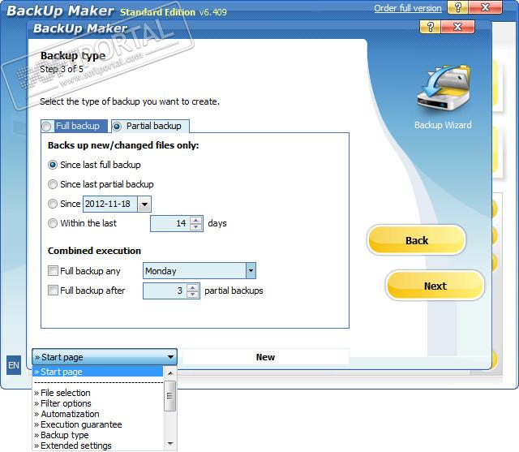
Task: Close the inner BackUp Maker wizard dialog
Action: point(457,27)
